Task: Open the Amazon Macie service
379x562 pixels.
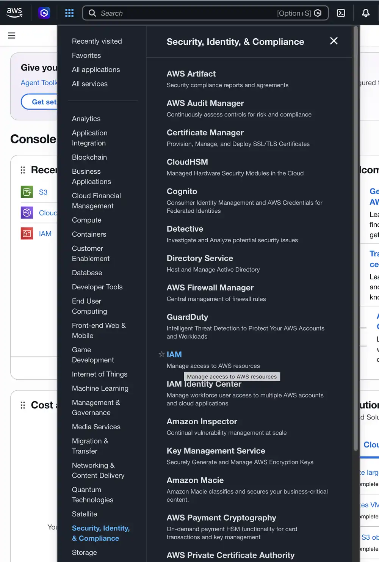Action: pyautogui.click(x=195, y=480)
